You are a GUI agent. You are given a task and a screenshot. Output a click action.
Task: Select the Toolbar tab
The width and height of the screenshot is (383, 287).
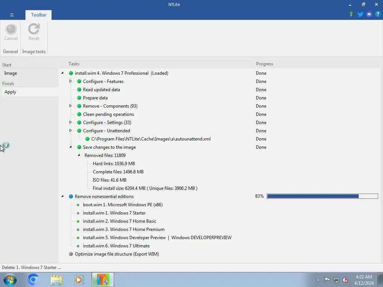pos(39,15)
